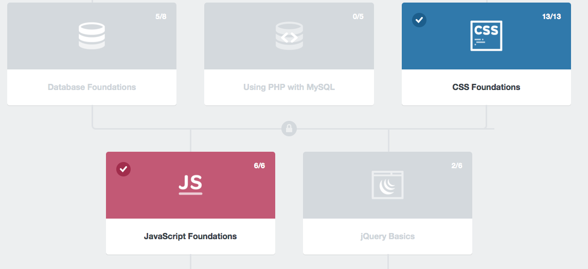Click the CSS Foundations completed checkmark badge
Viewport: 588px width, 269px height.
[419, 20]
